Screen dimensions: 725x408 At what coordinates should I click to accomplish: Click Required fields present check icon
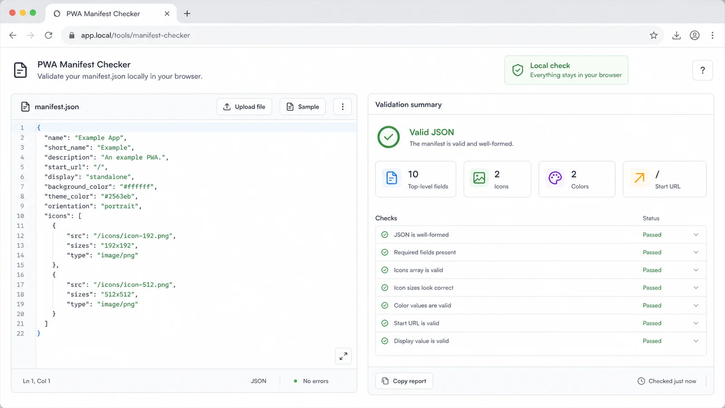coord(385,253)
